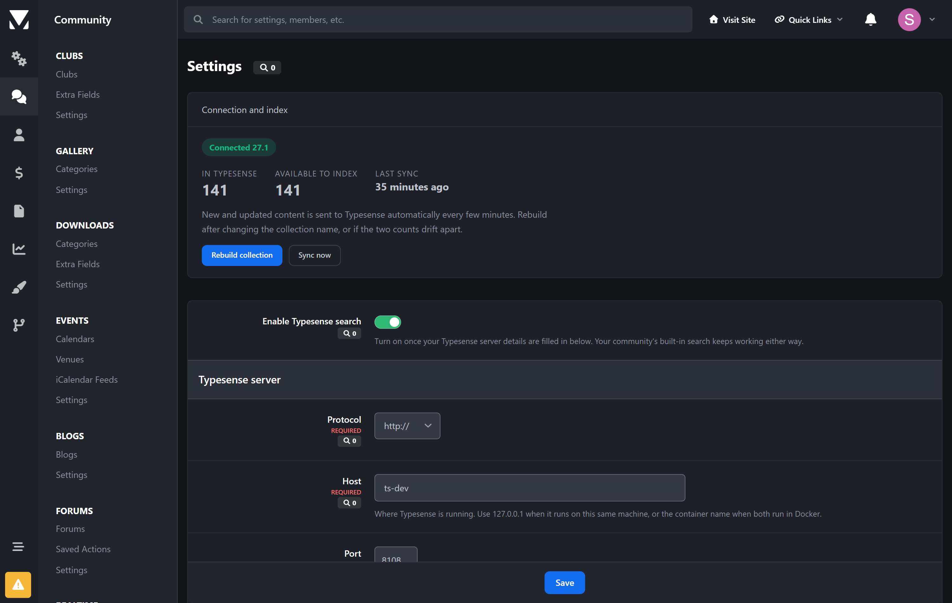Click the Connection and index header
The width and height of the screenshot is (952, 603).
coord(565,110)
